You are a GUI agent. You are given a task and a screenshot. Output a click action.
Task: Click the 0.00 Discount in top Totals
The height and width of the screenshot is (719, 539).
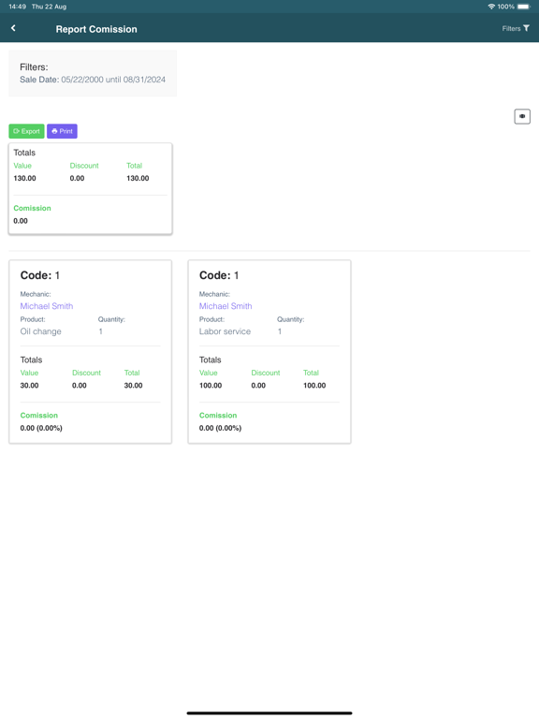point(77,179)
